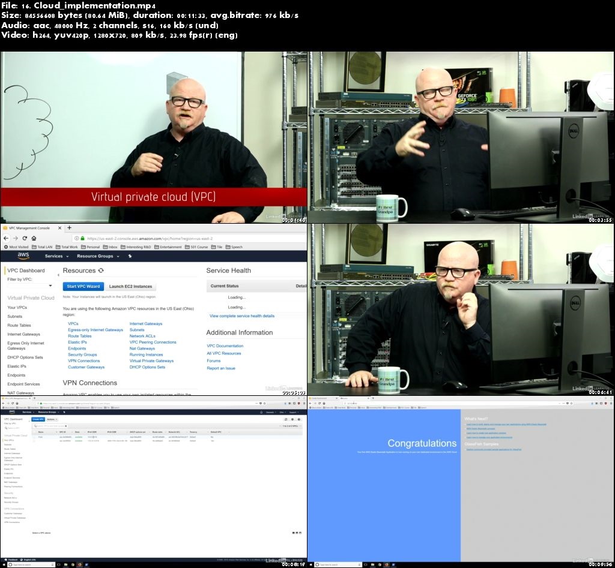Open the VPCs link in the Resources list

(x=73, y=323)
